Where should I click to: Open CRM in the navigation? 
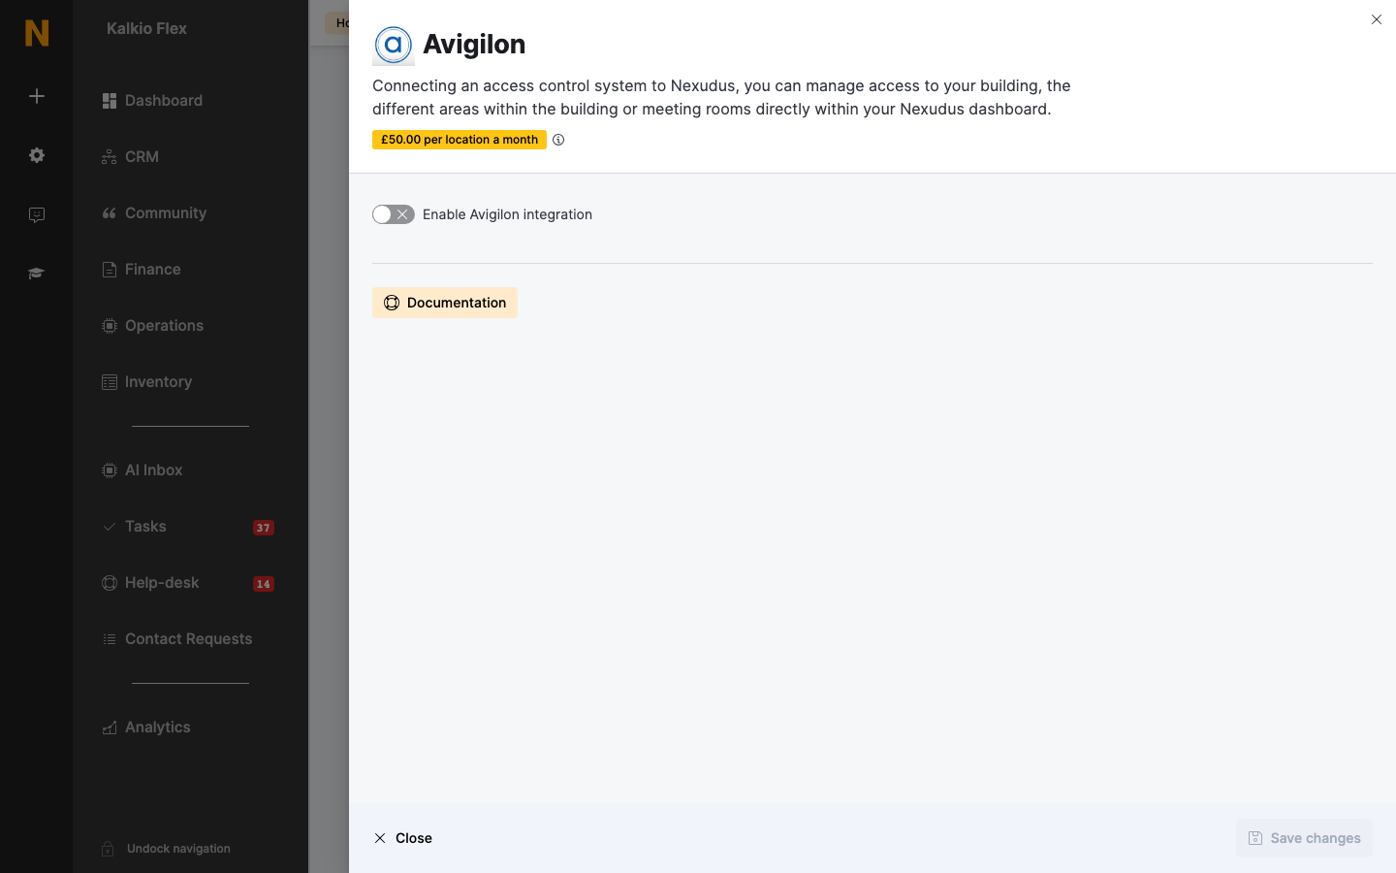click(x=142, y=157)
